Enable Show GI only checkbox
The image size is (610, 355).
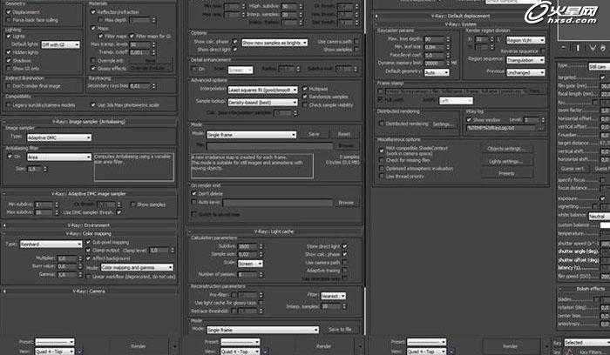9,69
